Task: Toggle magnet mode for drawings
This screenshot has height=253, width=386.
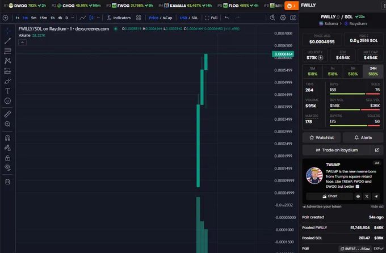Action: coord(7,138)
